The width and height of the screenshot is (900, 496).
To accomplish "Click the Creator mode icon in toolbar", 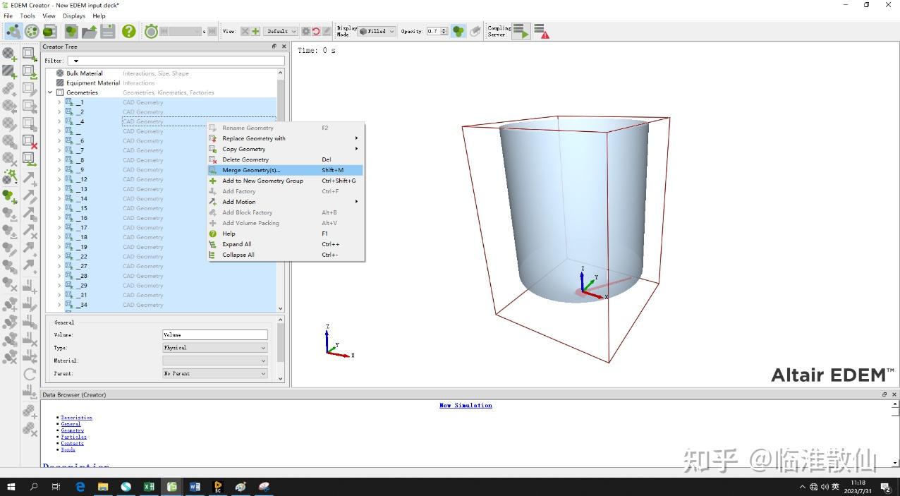I will tap(13, 31).
